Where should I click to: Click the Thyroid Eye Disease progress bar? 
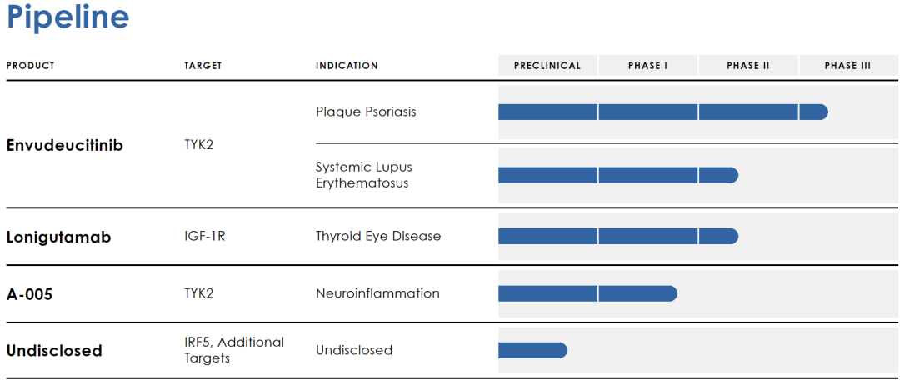(618, 236)
